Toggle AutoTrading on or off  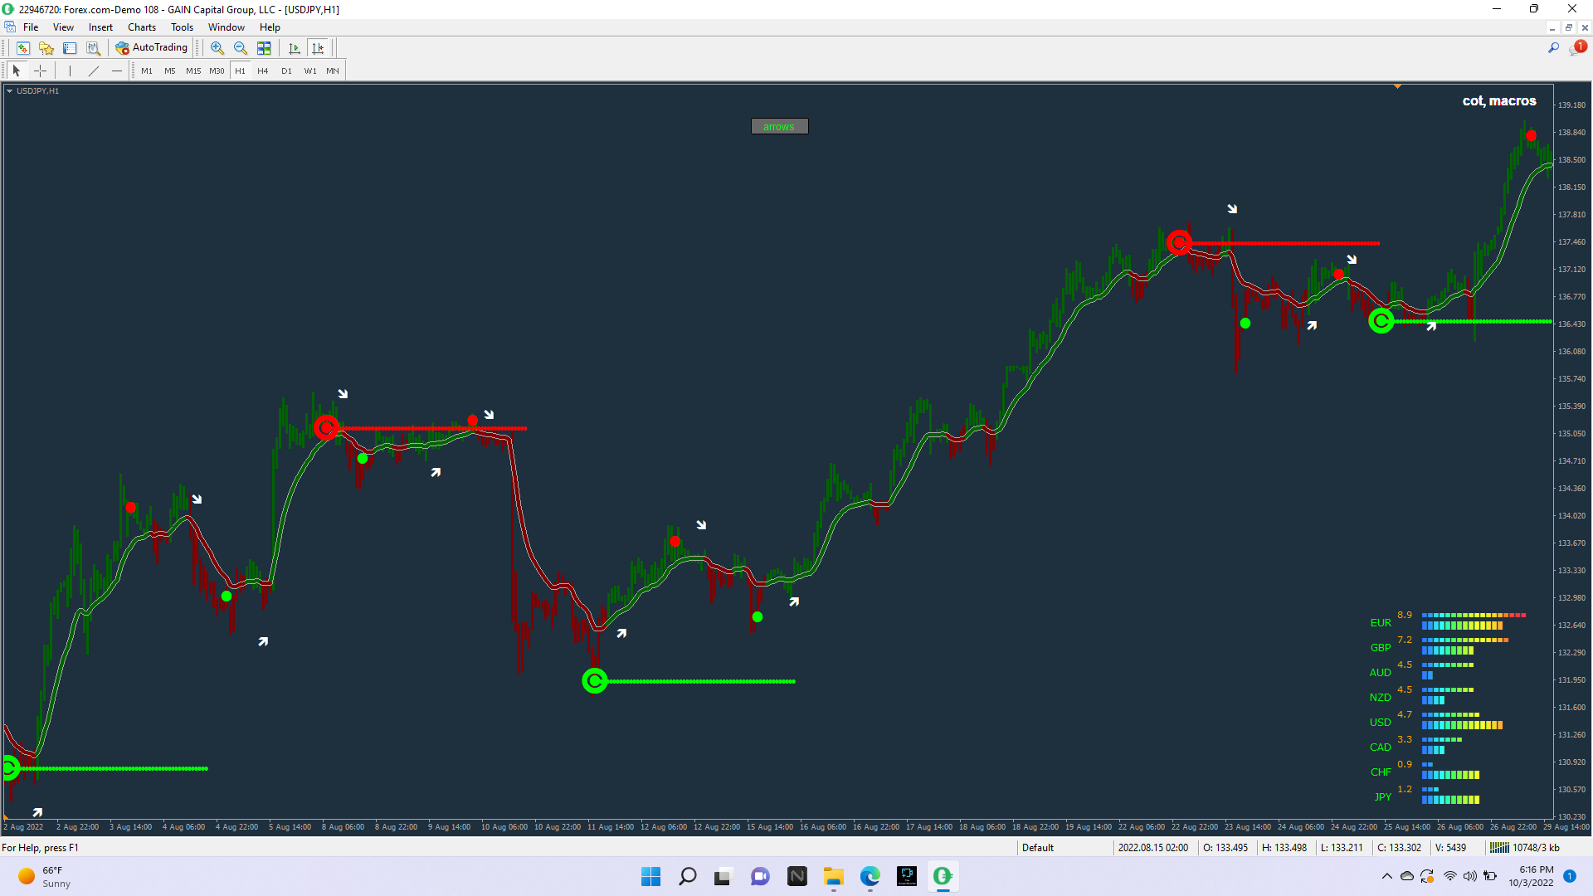tap(152, 48)
